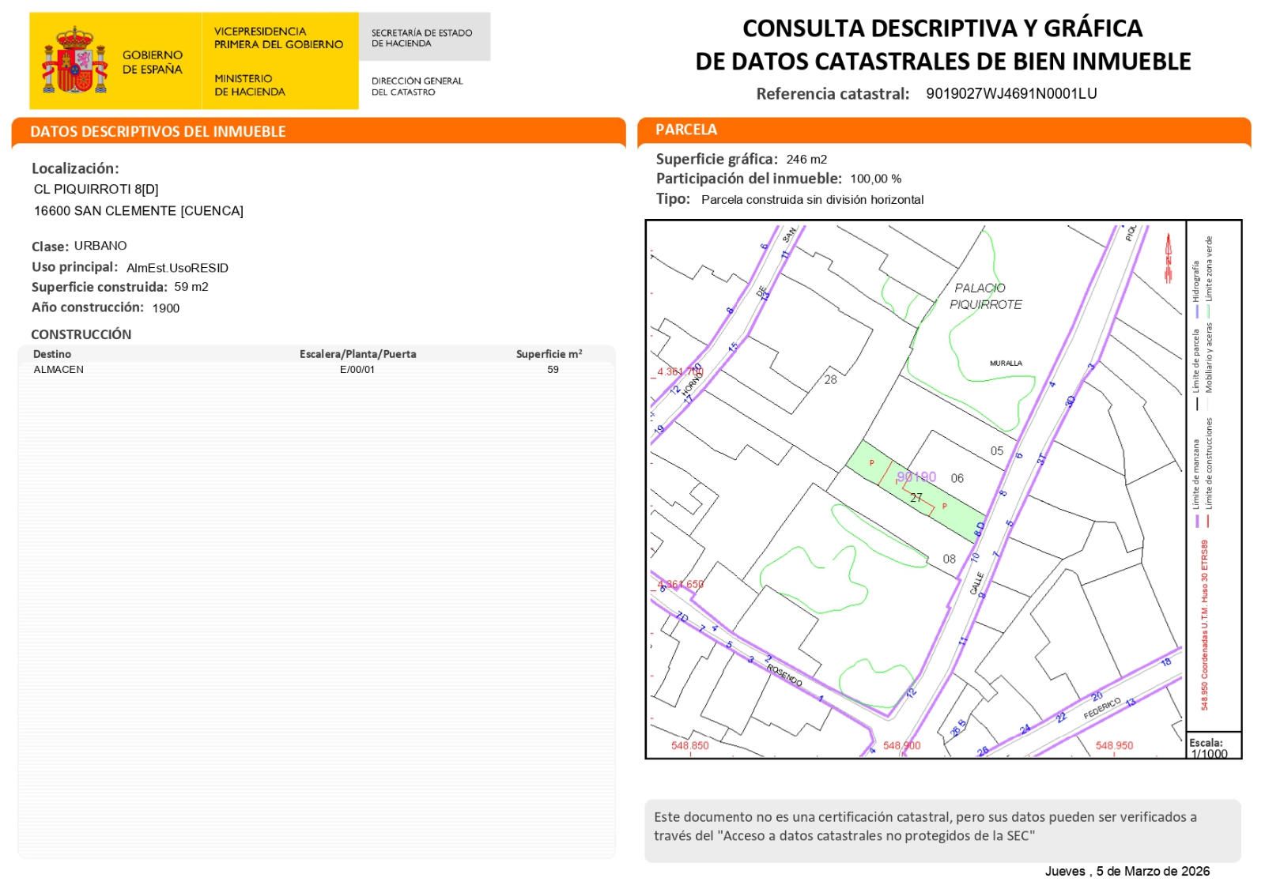The image size is (1265, 893).
Task: Click the address 'CL PIQUIRROTI 8[D]'
Action: point(96,190)
